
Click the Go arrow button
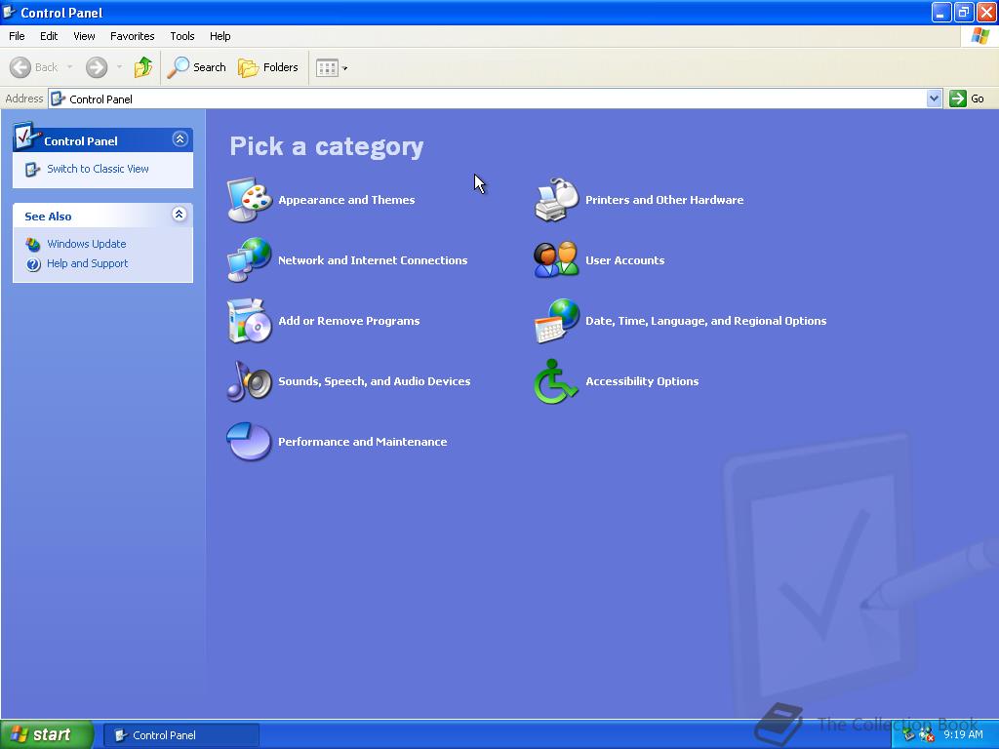point(967,99)
